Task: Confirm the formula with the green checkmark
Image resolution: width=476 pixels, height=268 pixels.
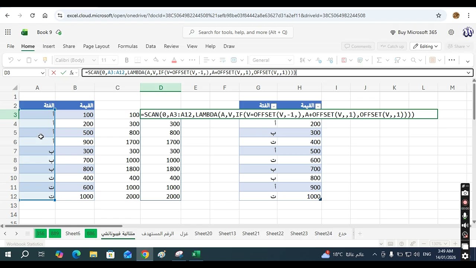Action: click(x=63, y=73)
